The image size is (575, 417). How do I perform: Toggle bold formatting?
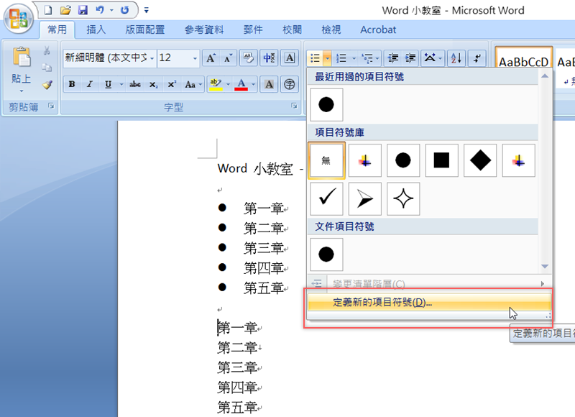(x=71, y=85)
